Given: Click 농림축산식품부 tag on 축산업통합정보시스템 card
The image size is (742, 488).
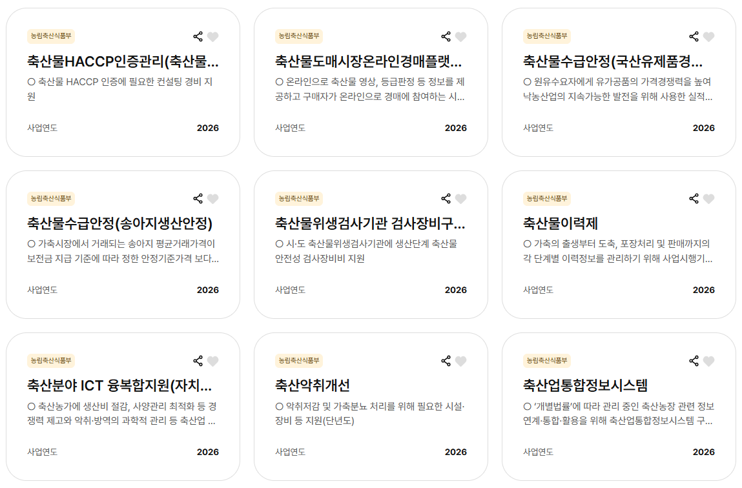Looking at the screenshot, I should pyautogui.click(x=546, y=360).
